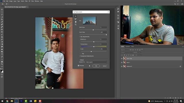Toggle lock all in Layers panel
Image resolution: width=184 pixels, height=103 pixels.
[133, 55]
